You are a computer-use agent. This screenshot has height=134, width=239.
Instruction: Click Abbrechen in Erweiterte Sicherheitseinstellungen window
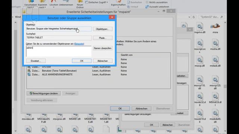pos(142,108)
